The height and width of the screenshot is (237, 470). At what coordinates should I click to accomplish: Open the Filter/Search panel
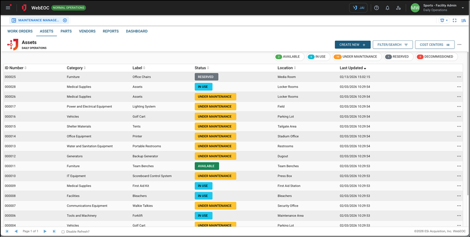393,45
